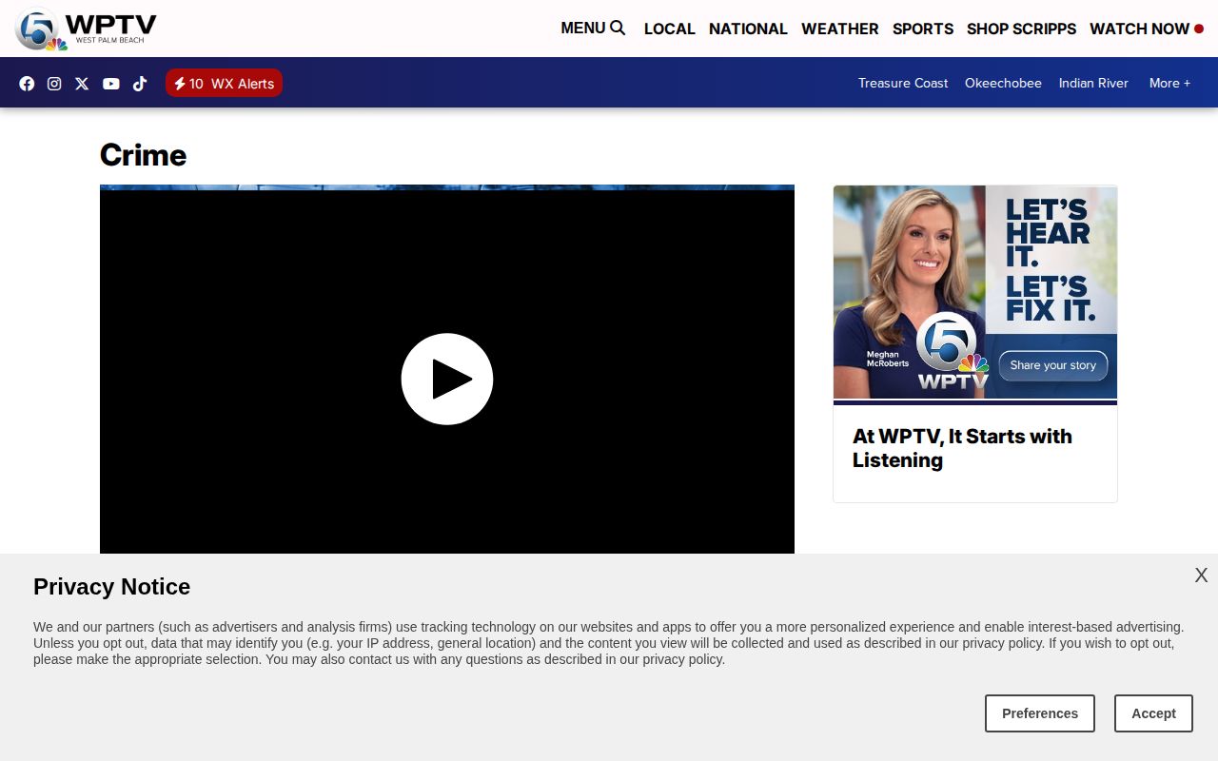
Task: Click the Crime page heading
Action: (x=143, y=155)
